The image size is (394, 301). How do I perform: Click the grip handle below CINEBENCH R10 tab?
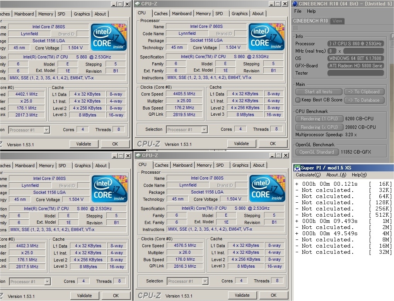[296, 28]
